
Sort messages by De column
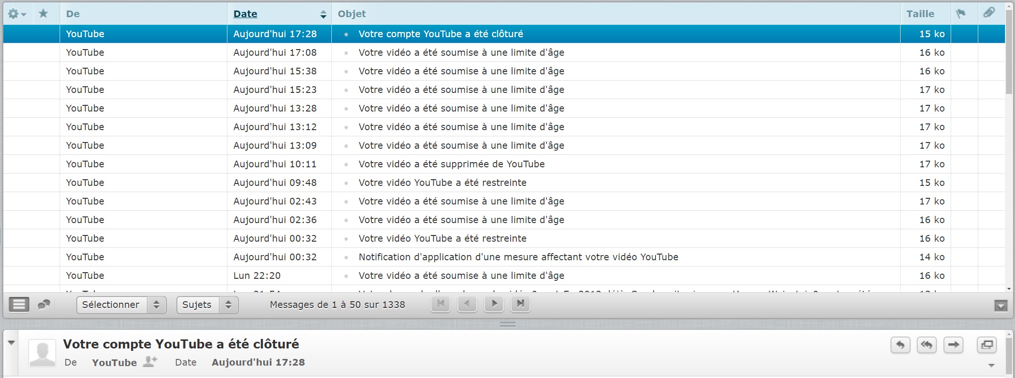[73, 14]
